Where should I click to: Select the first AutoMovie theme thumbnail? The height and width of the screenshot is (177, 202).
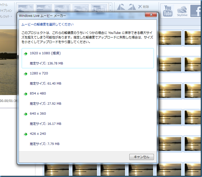[26, 8]
